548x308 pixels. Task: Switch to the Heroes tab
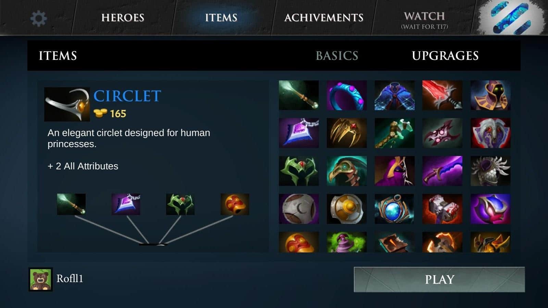pyautogui.click(x=123, y=17)
